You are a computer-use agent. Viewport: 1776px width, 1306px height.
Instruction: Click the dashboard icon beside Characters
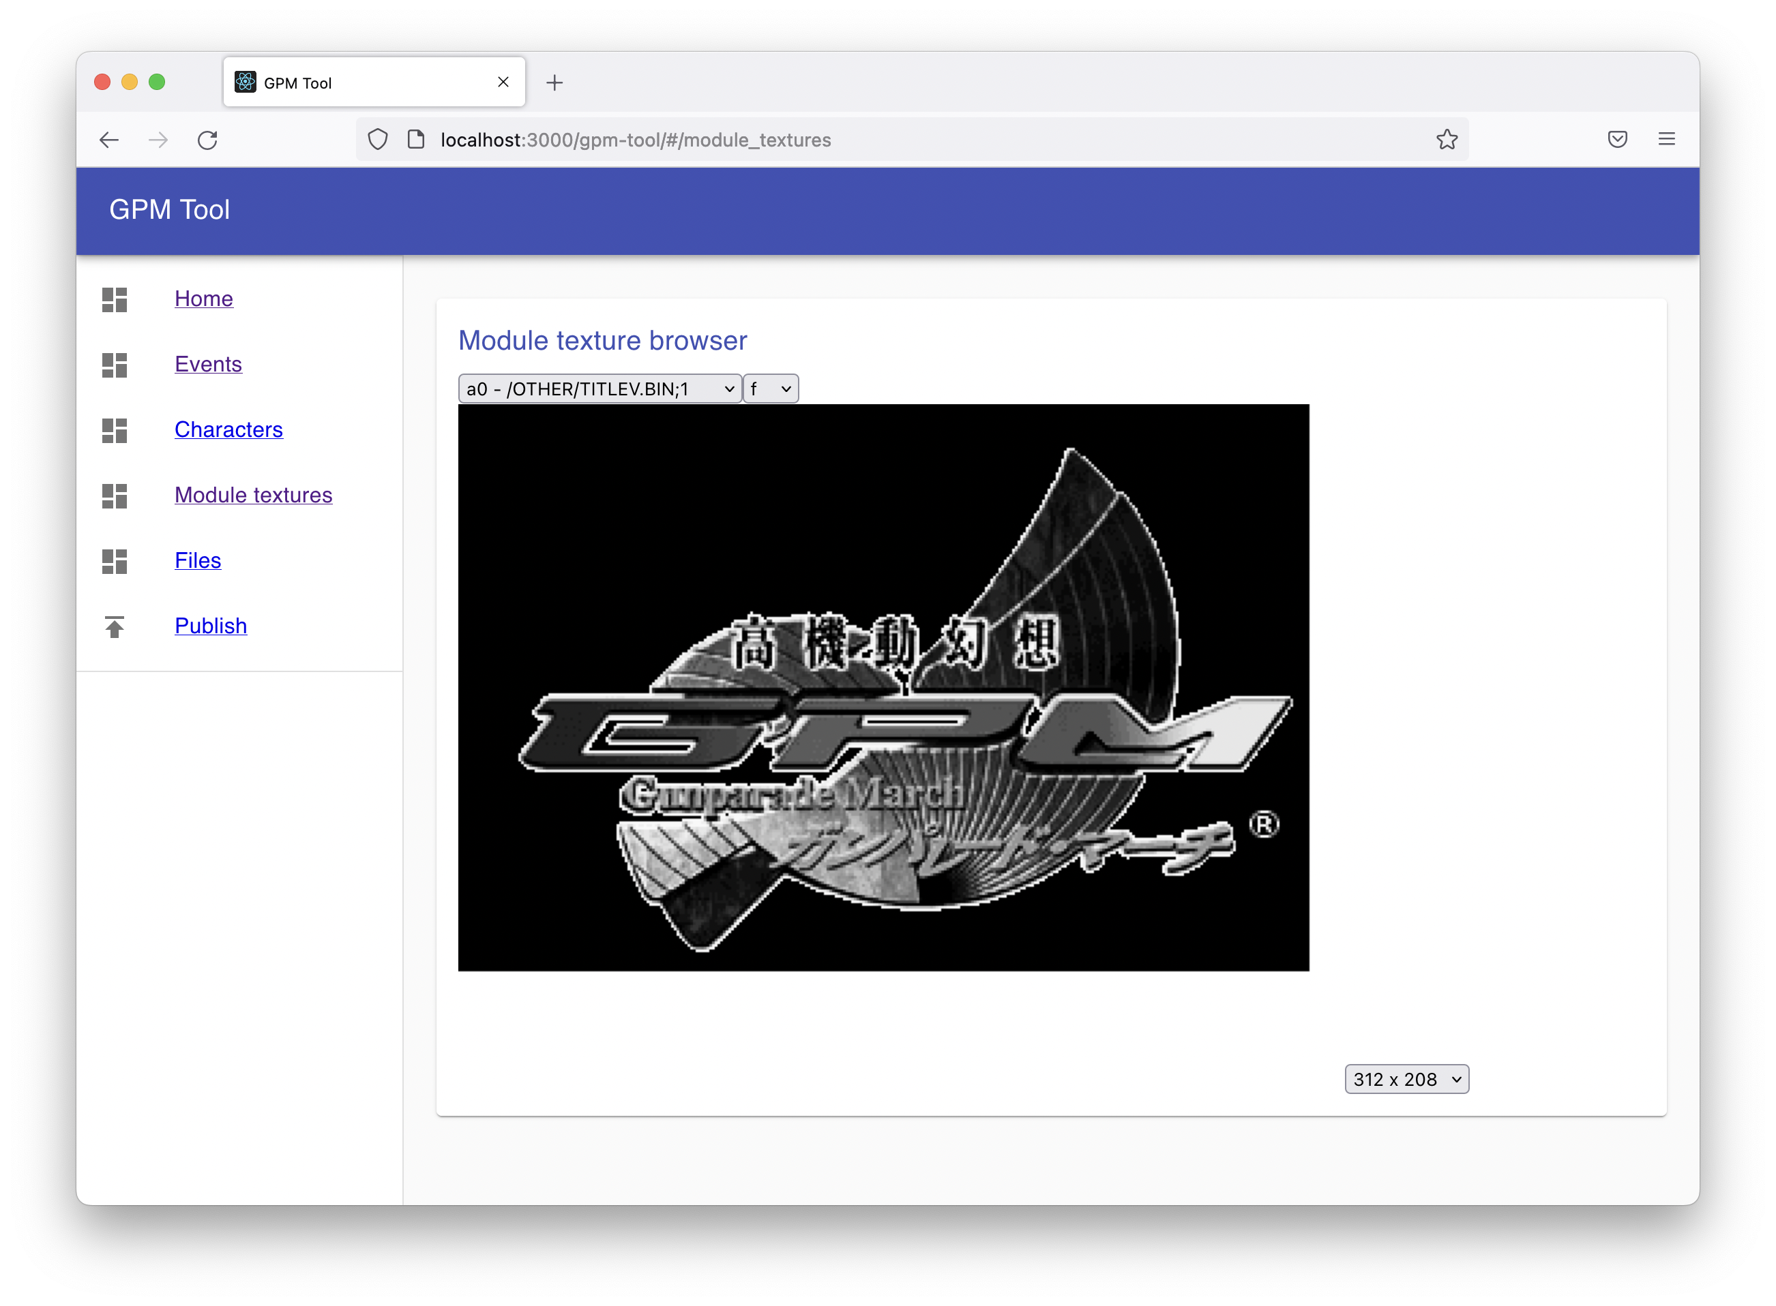(114, 430)
